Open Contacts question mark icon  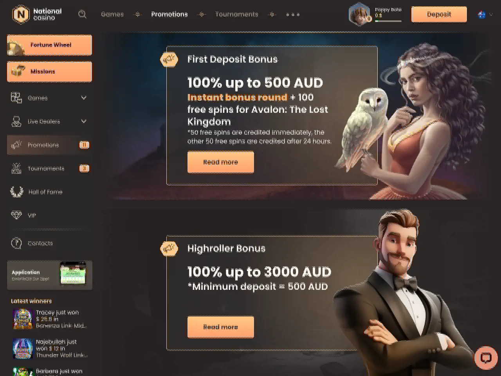click(x=16, y=243)
